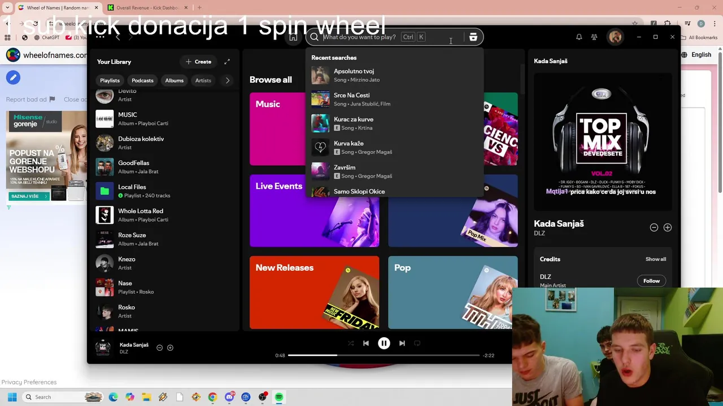The height and width of the screenshot is (406, 723).
Task: Expand Your Library to full view
Action: (x=227, y=61)
